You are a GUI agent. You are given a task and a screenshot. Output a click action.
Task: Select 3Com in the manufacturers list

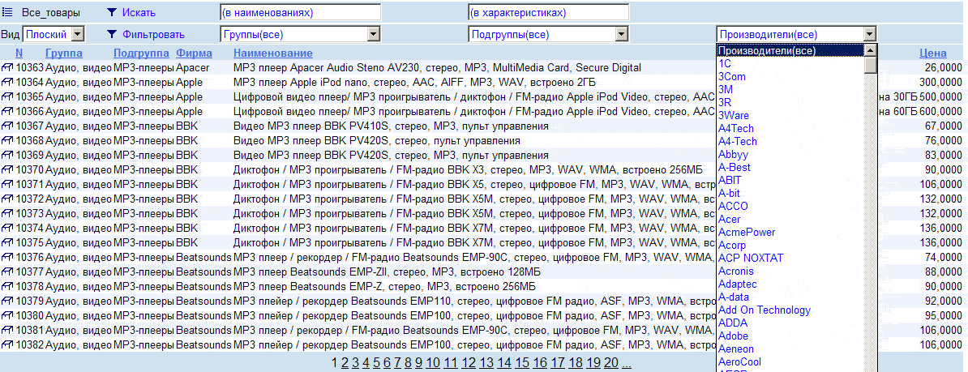(x=731, y=76)
